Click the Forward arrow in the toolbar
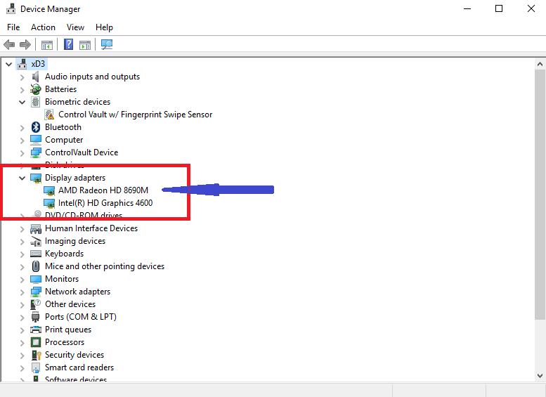546x397 pixels. [25, 45]
